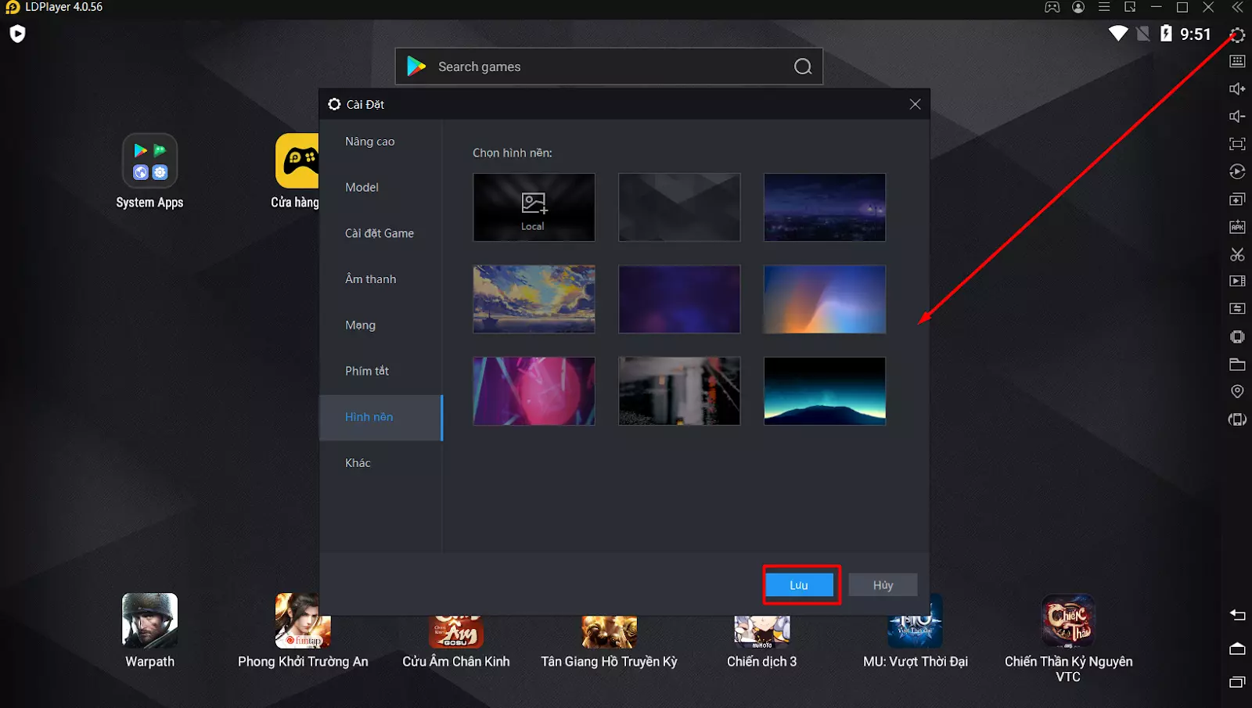Open the LDPlayer settings gear icon
The height and width of the screenshot is (708, 1252).
pos(1237,35)
